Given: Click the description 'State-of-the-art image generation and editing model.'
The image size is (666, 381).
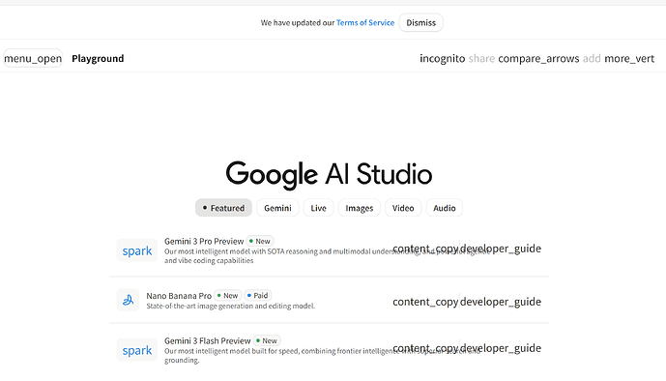Looking at the screenshot, I should coord(231,306).
